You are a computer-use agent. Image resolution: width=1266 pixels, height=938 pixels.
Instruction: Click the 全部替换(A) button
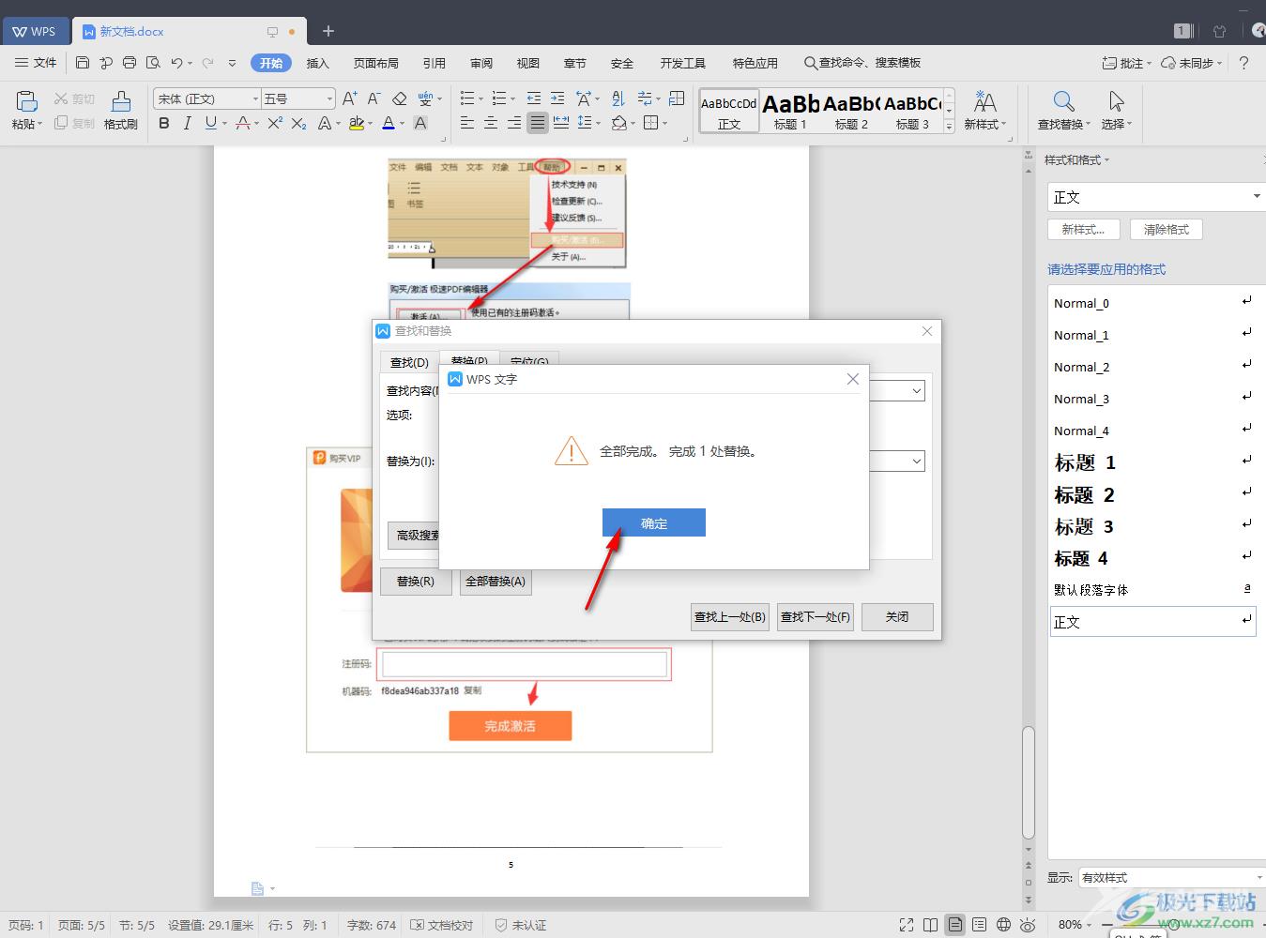[x=496, y=582]
